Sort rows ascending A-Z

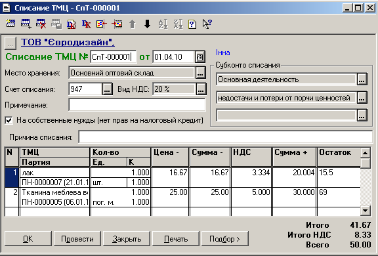tap(163, 24)
